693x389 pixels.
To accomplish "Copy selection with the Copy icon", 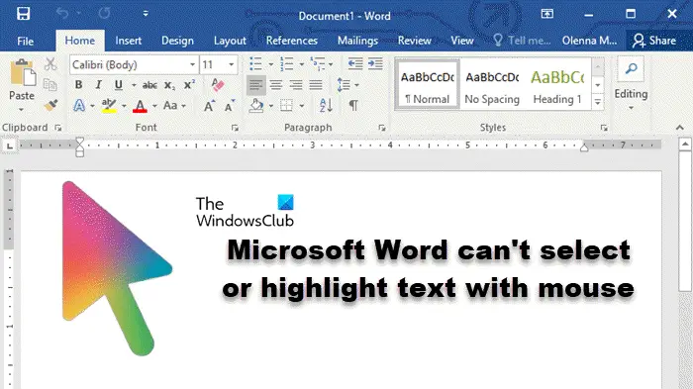I will point(50,84).
